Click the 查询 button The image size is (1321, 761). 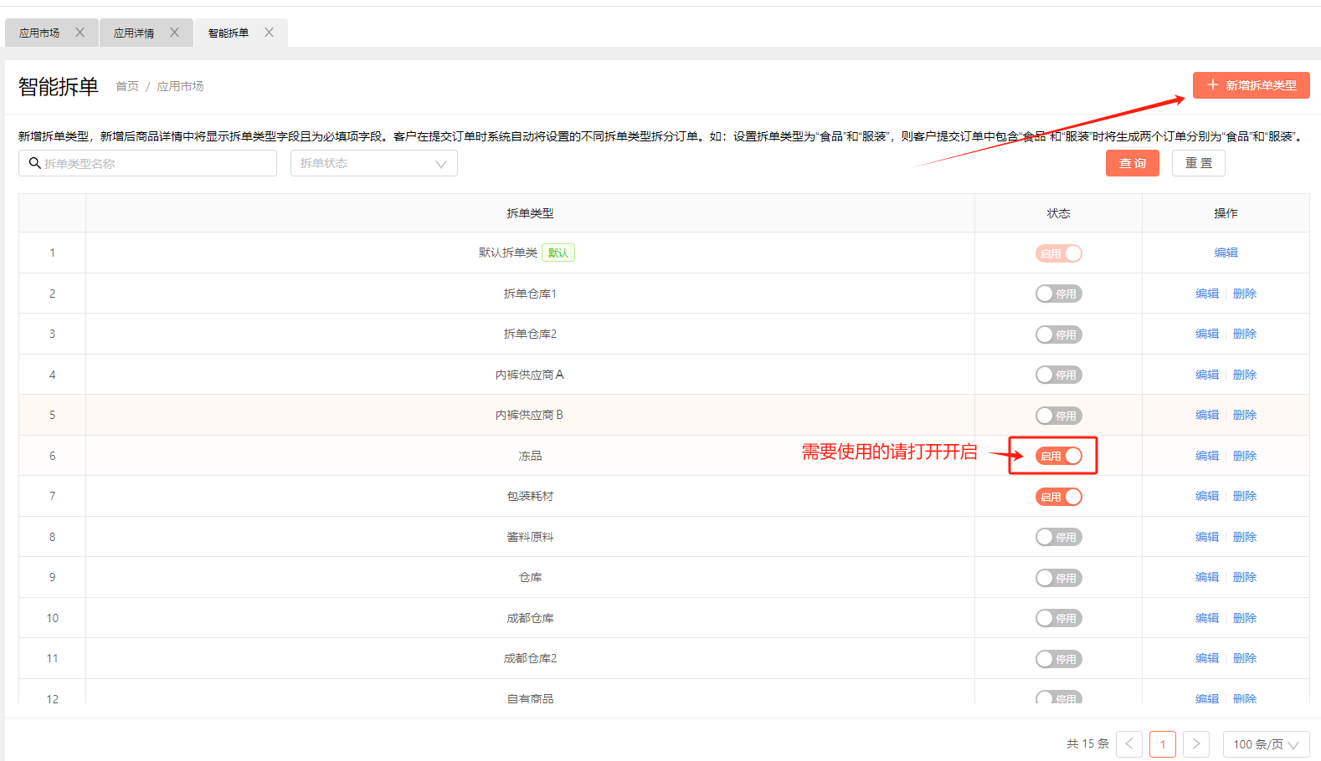coord(1132,163)
